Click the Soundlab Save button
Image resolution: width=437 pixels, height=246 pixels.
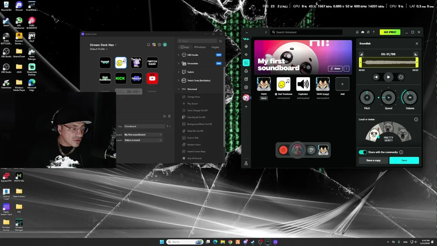click(404, 160)
